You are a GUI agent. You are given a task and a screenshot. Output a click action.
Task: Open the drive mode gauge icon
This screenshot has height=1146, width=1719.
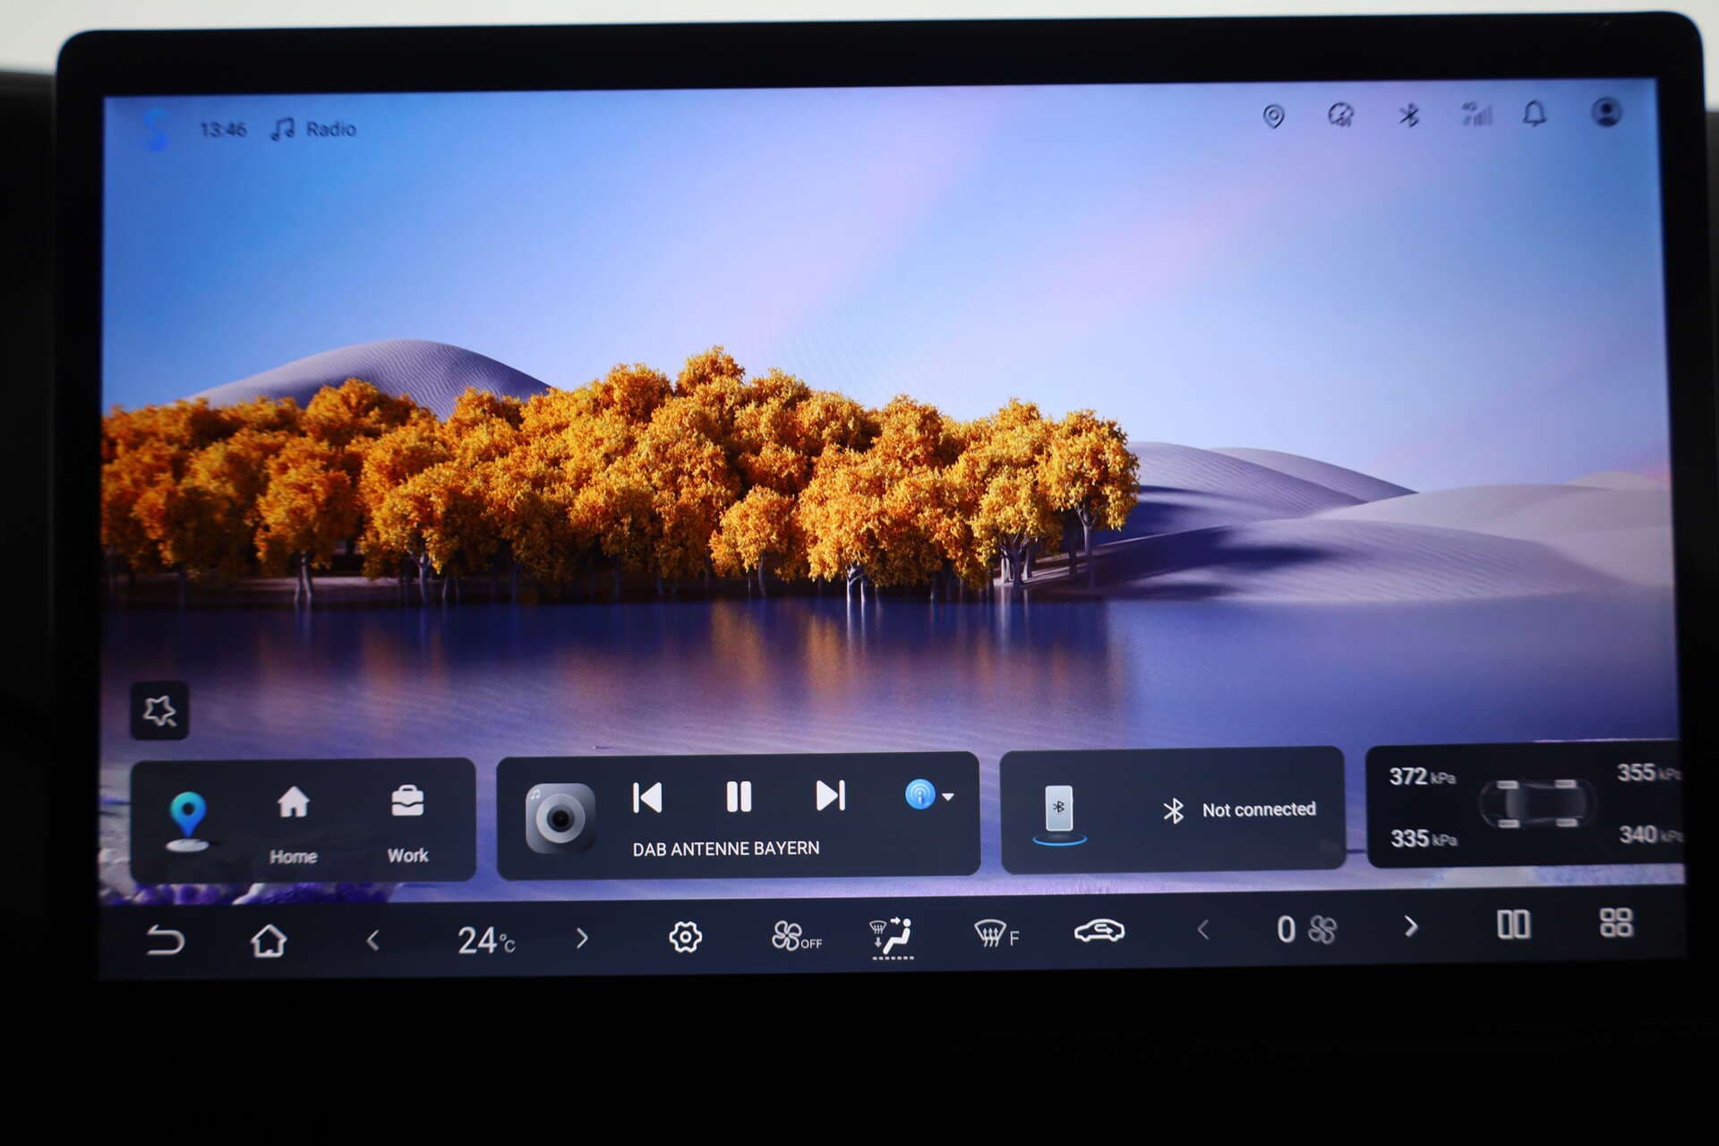point(1340,115)
